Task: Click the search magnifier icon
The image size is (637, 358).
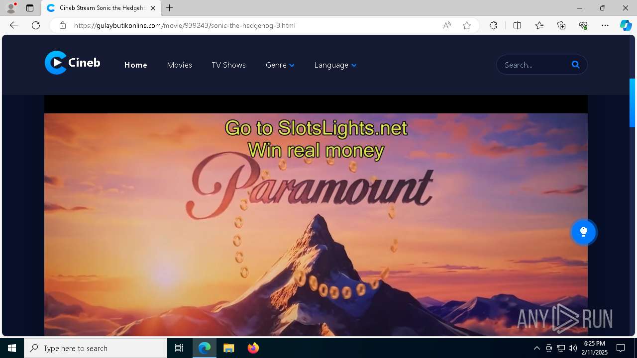Action: pyautogui.click(x=576, y=65)
